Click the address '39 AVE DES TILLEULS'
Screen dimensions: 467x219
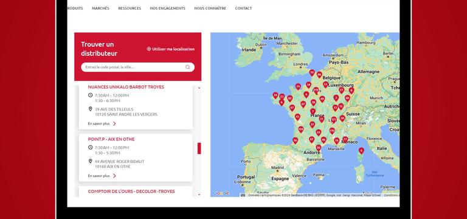pos(114,109)
